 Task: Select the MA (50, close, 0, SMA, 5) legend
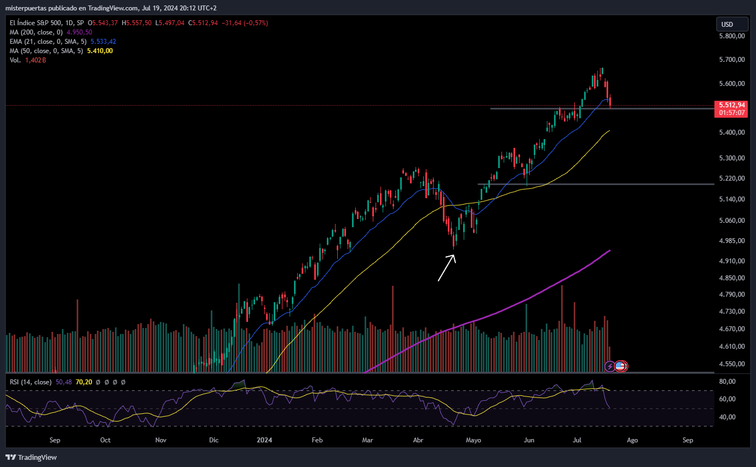(x=47, y=51)
